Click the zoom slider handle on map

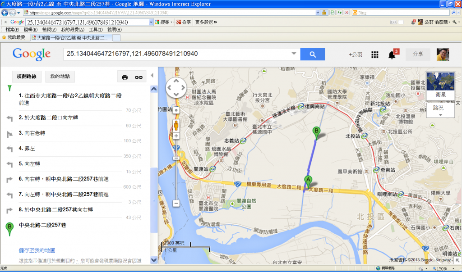point(176,158)
